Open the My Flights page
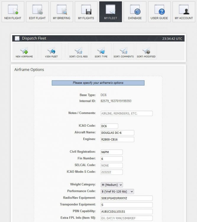The image size is (197, 222). pyautogui.click(x=86, y=12)
